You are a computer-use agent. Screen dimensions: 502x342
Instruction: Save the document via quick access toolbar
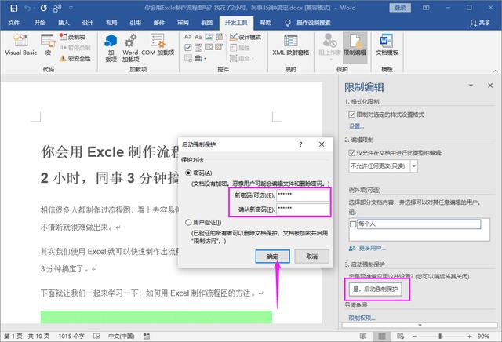[x=14, y=8]
